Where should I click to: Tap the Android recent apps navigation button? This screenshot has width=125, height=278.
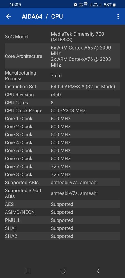[x=28, y=271]
